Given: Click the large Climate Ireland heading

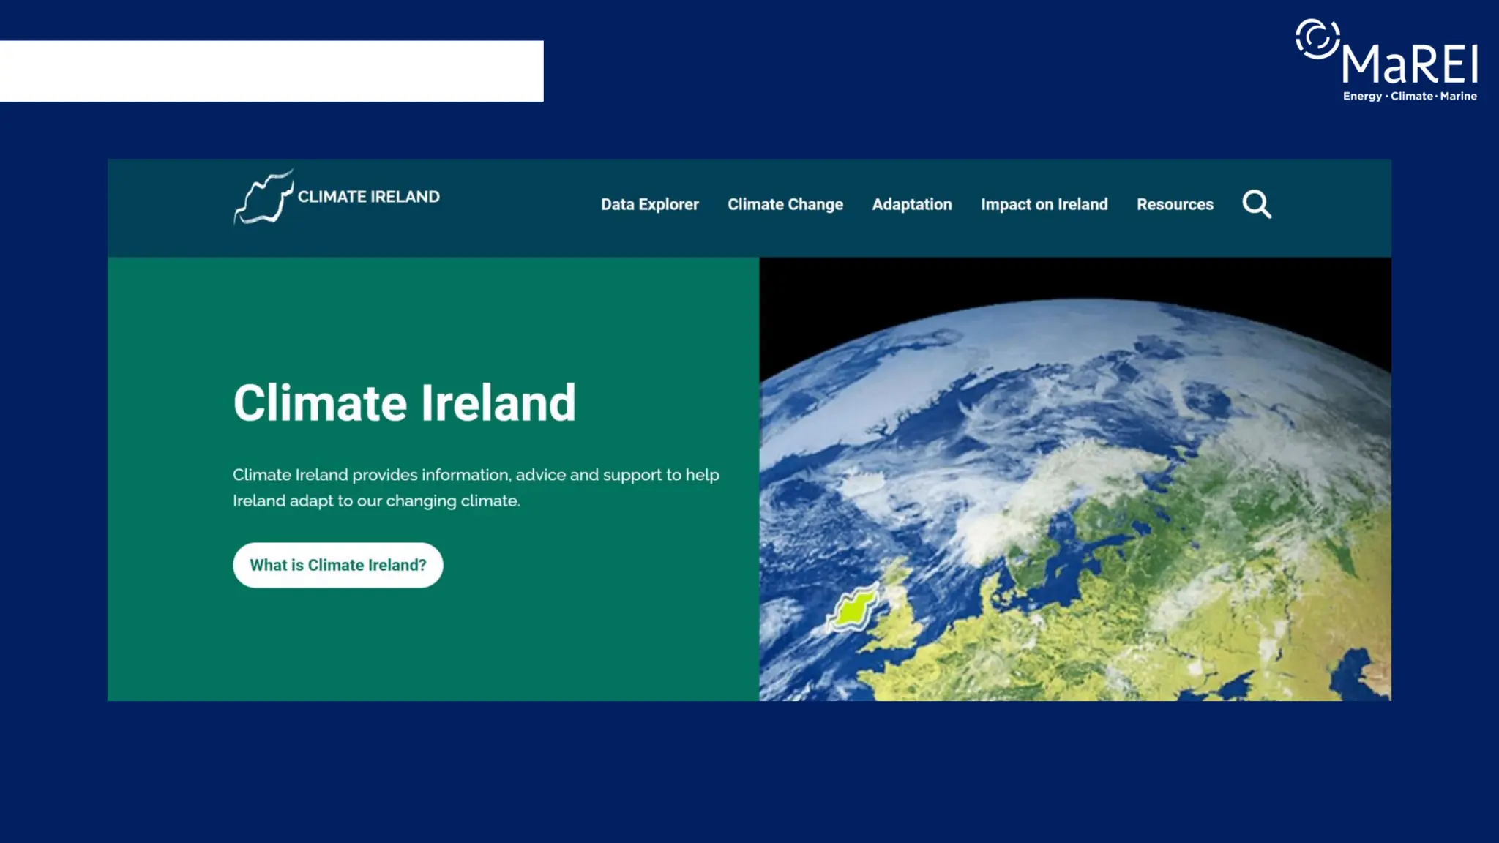Looking at the screenshot, I should click(404, 403).
